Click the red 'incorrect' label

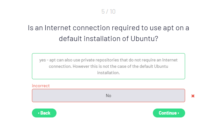coord(41,86)
